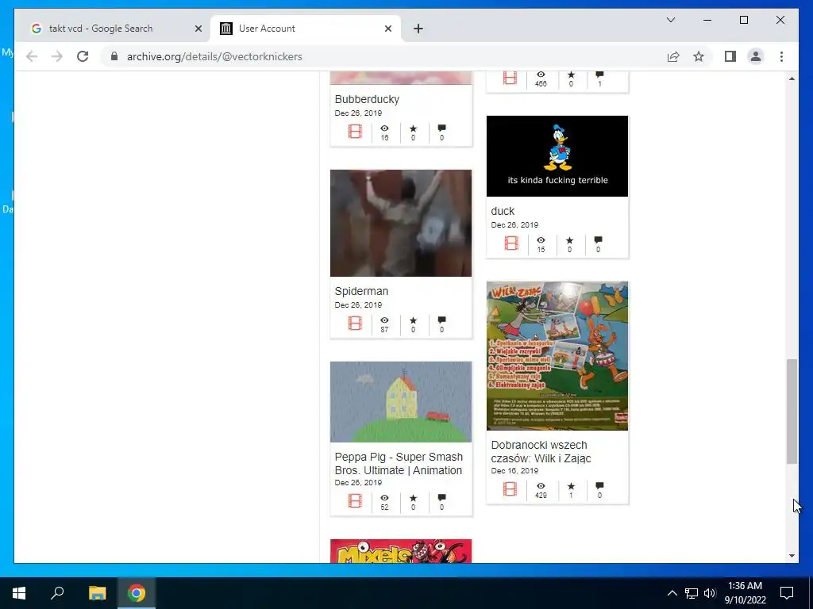Click scrollbar down arrow
The image size is (813, 609).
pos(792,556)
